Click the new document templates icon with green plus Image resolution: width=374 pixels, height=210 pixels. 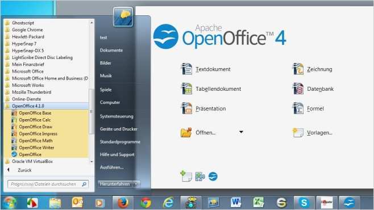(x=186, y=176)
